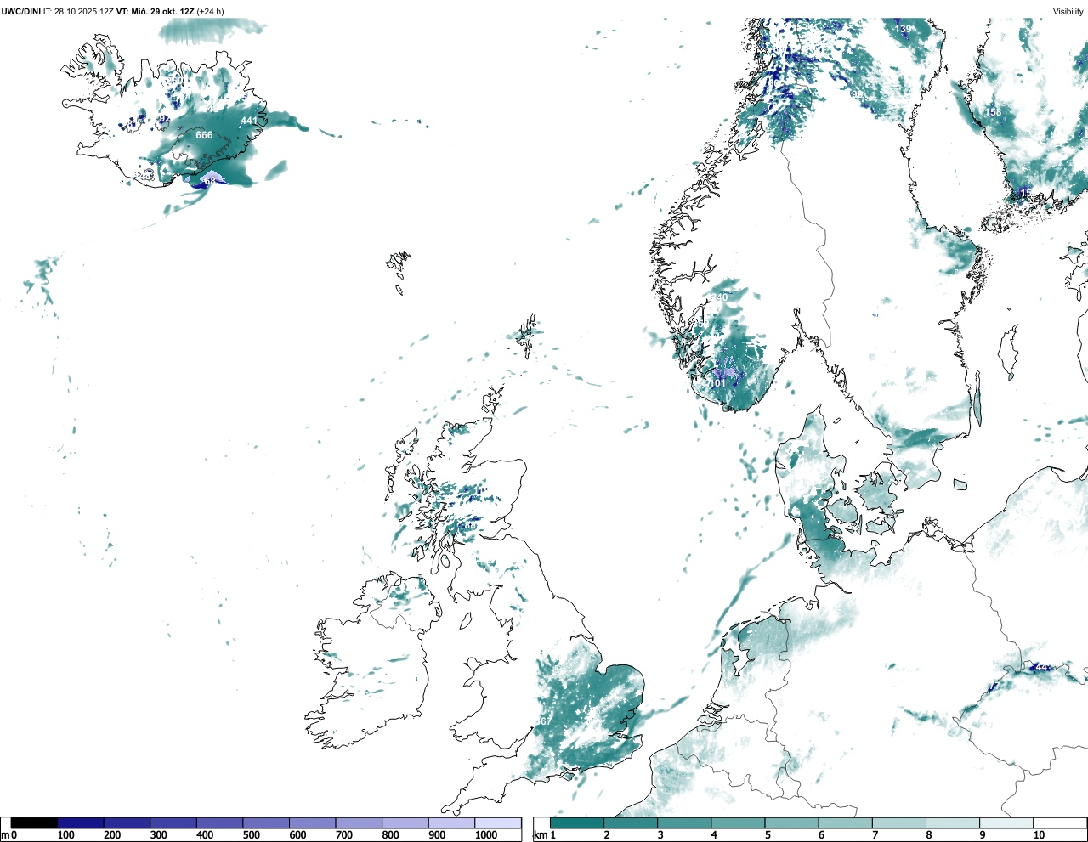Click the 500–600 m purple legend swatch
1088x842 pixels.
[x=266, y=822]
